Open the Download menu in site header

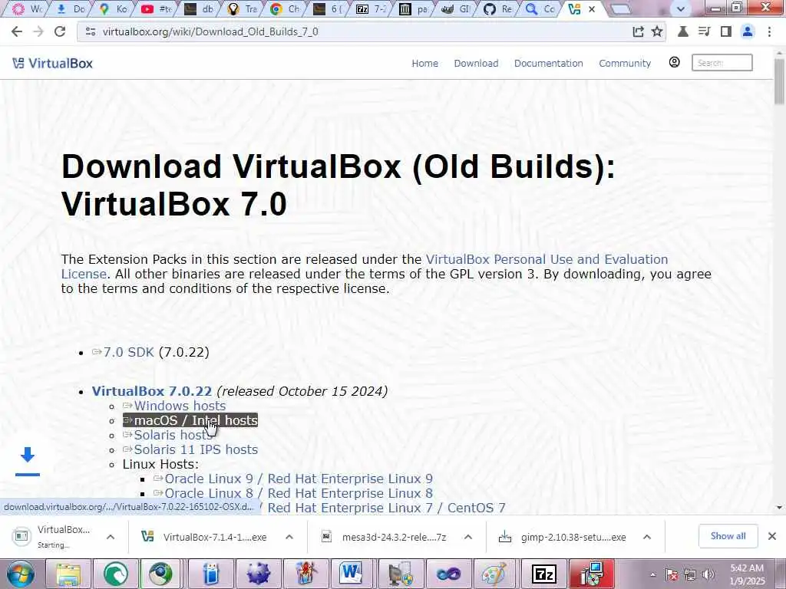[476, 63]
